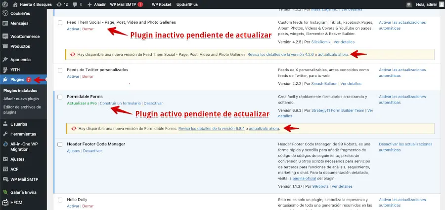445x210 pixels.
Task: Click the Plugins plug icon in sidebar
Action: click(x=5, y=79)
